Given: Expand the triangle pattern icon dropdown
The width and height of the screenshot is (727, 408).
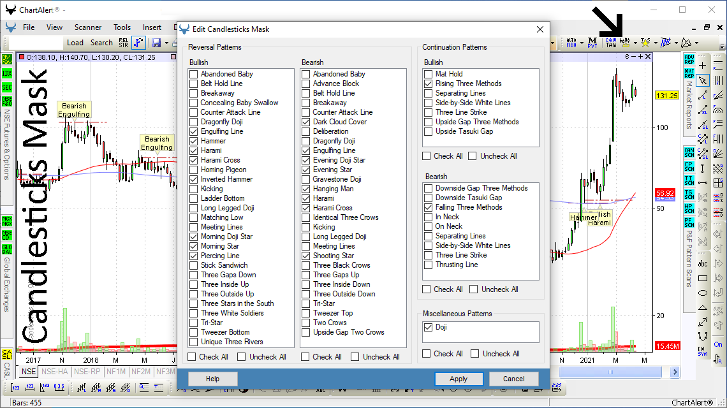Looking at the screenshot, I should pos(696,43).
